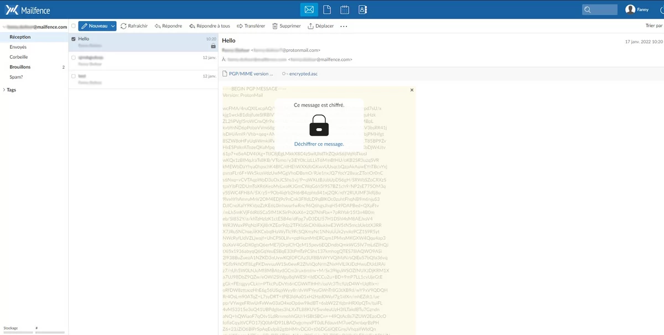The image size is (664, 335).
Task: Toggle the select-all messages checkbox
Action: (x=72, y=26)
